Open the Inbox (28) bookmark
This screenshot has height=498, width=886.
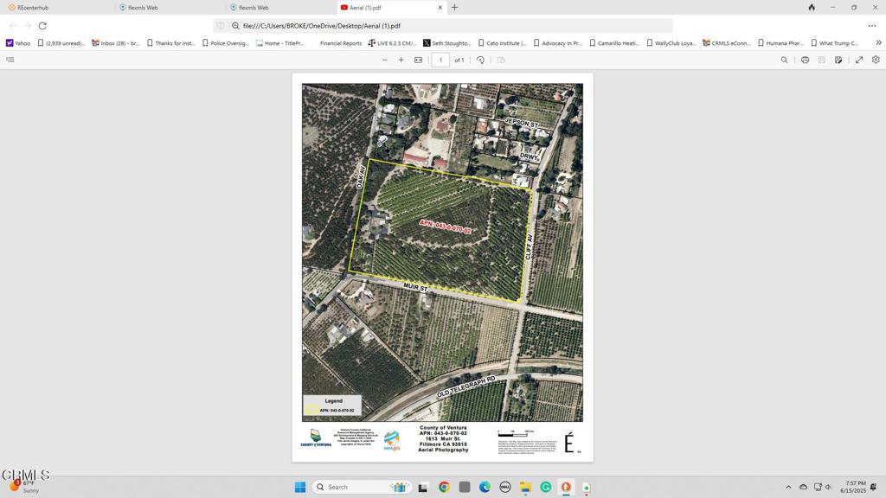[116, 43]
